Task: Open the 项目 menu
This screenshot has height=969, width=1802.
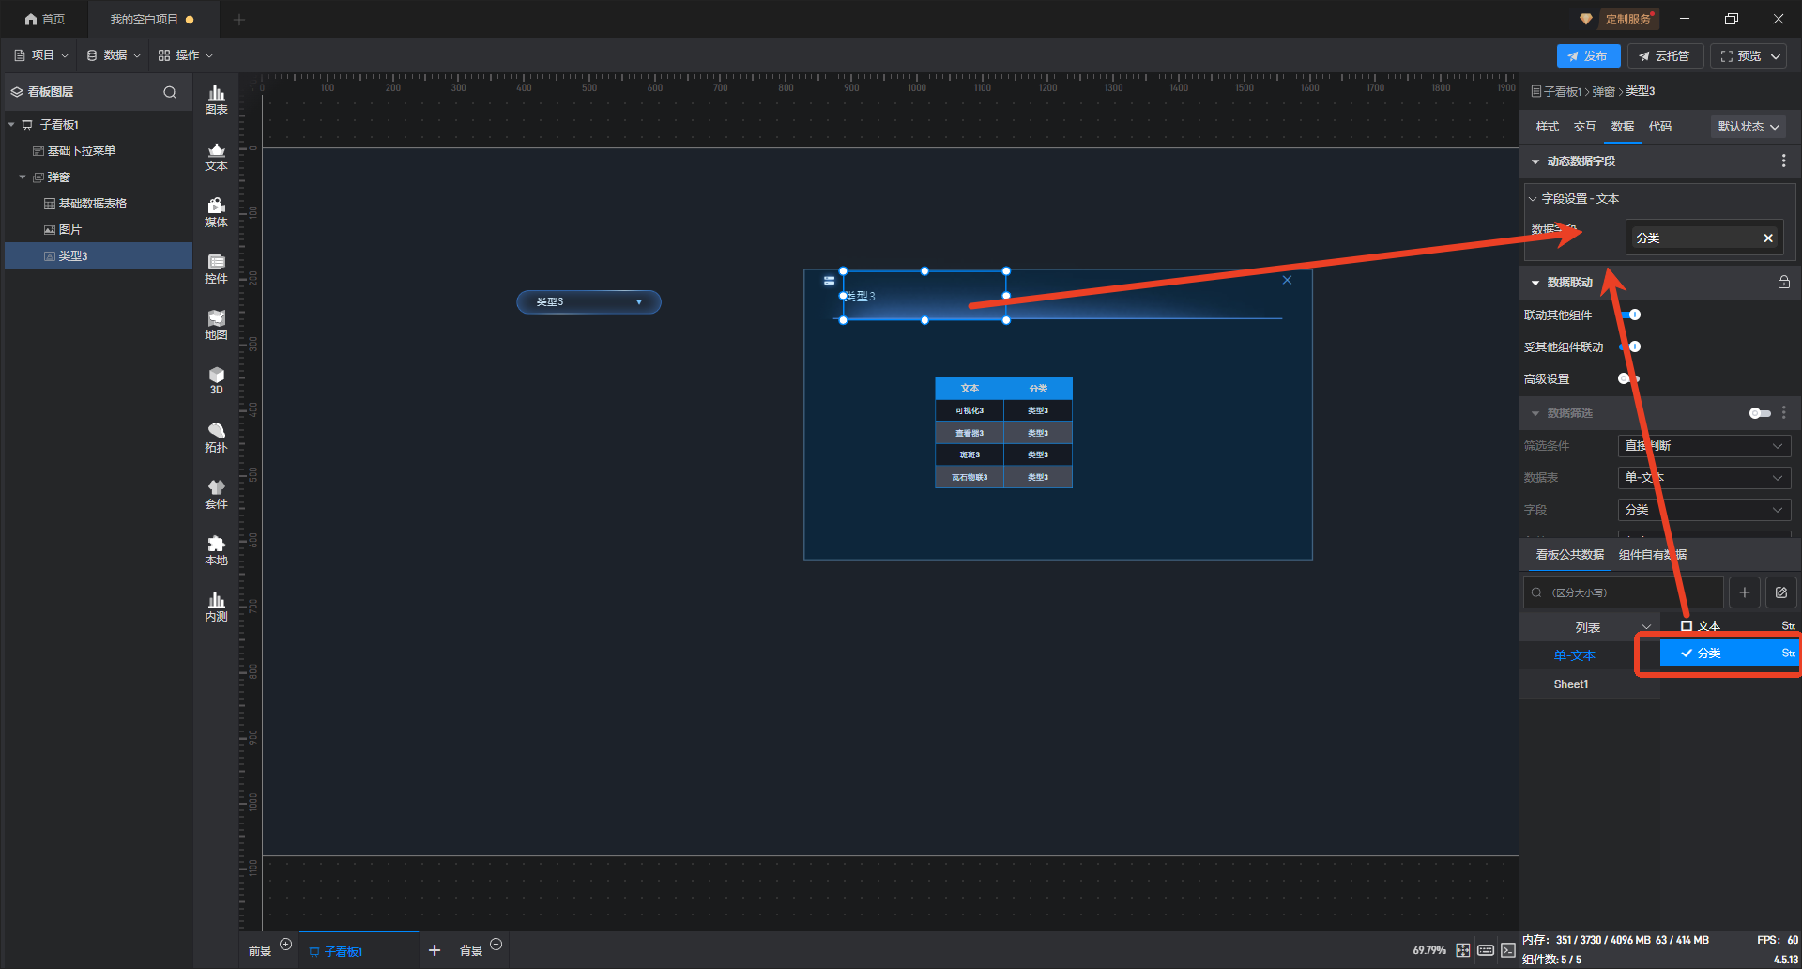Action: 41,55
